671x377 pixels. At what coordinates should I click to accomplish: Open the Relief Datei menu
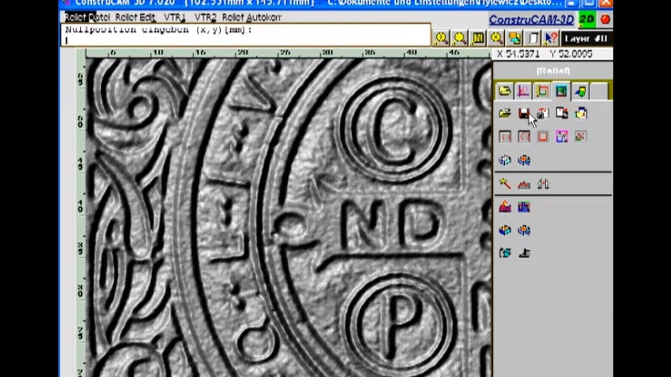click(87, 17)
